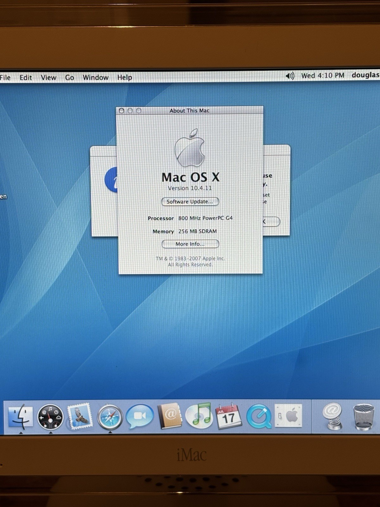
Task: Click the More Info... button
Action: (x=190, y=244)
